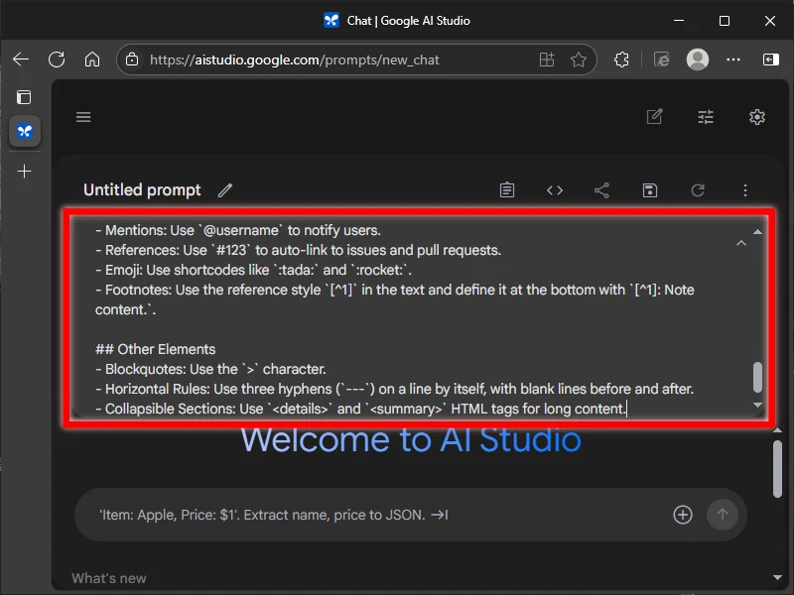Click the 'What's new' heading
794x595 pixels.
coord(109,578)
